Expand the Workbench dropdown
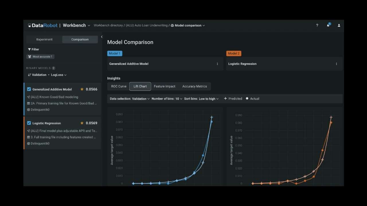This screenshot has height=206, width=367. coord(77,25)
